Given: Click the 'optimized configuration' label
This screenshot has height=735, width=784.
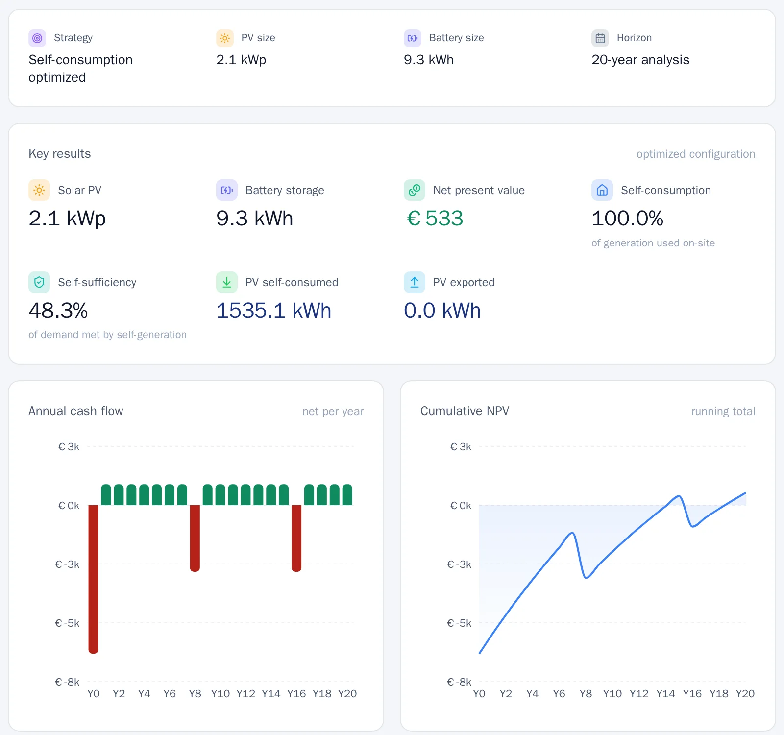Looking at the screenshot, I should point(696,154).
